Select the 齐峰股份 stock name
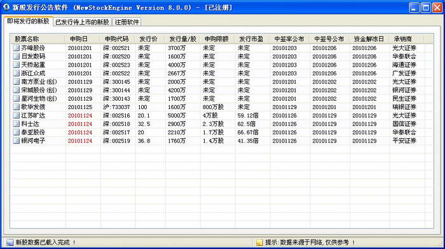The height and width of the screenshot is (249, 445). click(x=33, y=48)
